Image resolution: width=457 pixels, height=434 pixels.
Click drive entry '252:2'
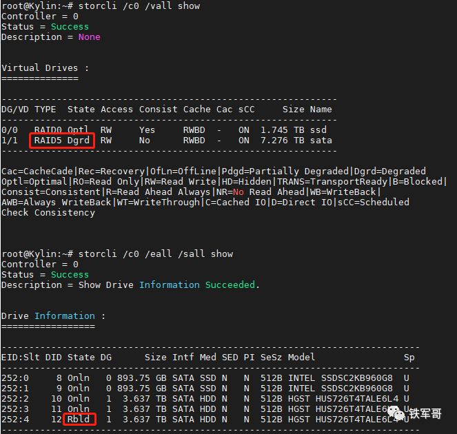click(15, 399)
